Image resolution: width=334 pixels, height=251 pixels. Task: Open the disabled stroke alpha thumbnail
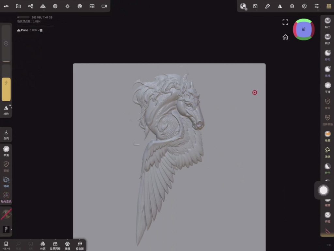(x=6, y=214)
